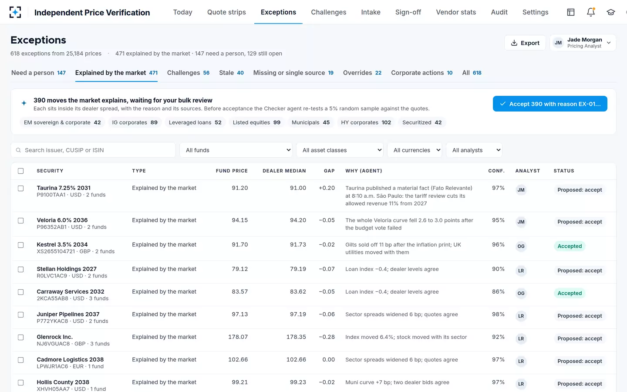Select all rows with header checkbox
The height and width of the screenshot is (392, 627).
point(20,171)
